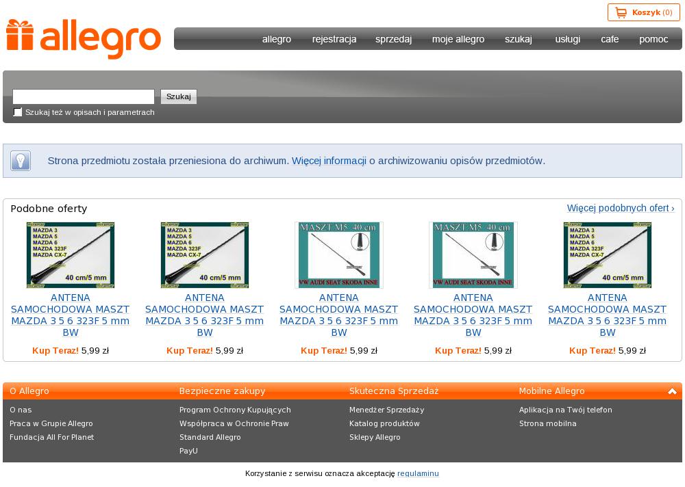Open the PayU footer link
The height and width of the screenshot is (487, 685).
pos(188,451)
